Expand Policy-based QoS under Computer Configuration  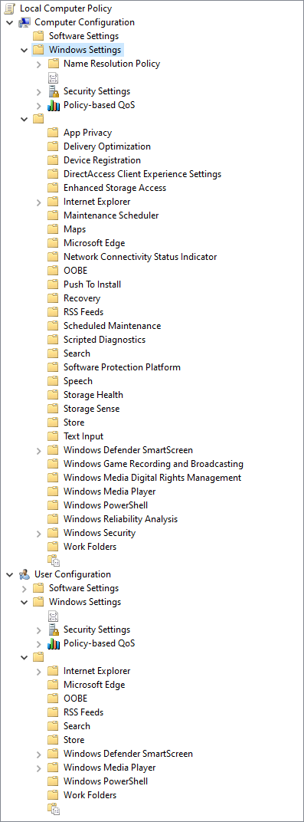pyautogui.click(x=39, y=105)
